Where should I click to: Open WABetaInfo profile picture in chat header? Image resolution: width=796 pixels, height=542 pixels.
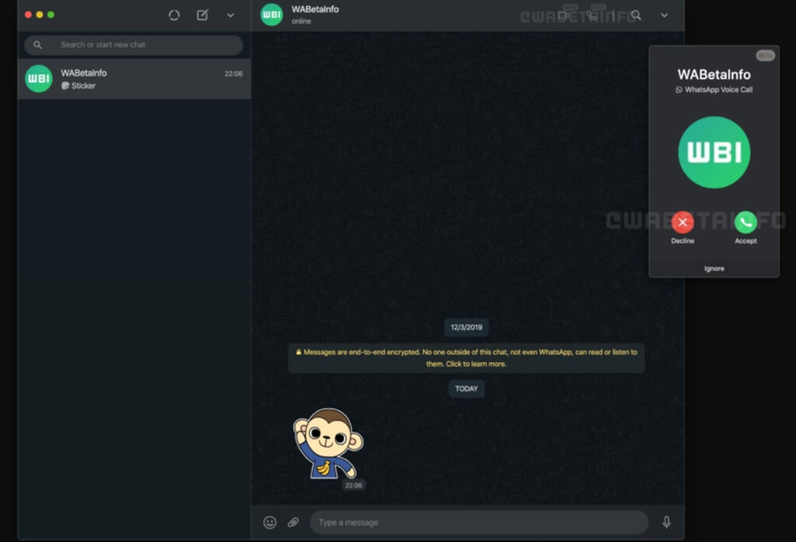coord(271,15)
